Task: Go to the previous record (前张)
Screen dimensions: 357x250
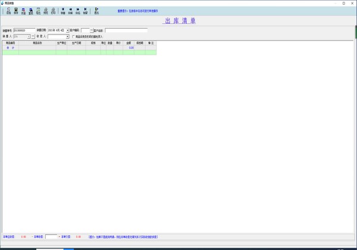Action: coord(70,11)
